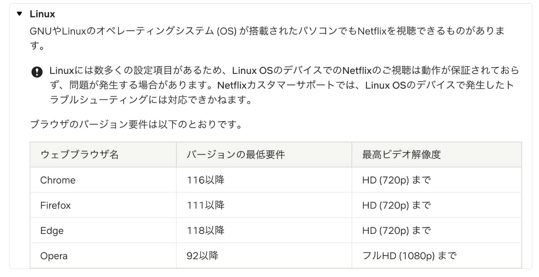Click the 116以降 version cell

point(206,180)
